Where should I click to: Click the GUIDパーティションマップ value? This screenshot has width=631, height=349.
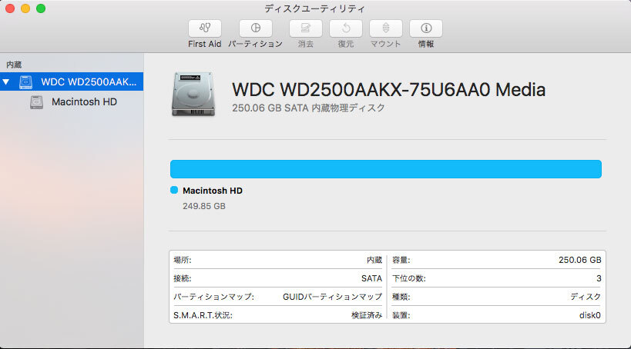[332, 297]
